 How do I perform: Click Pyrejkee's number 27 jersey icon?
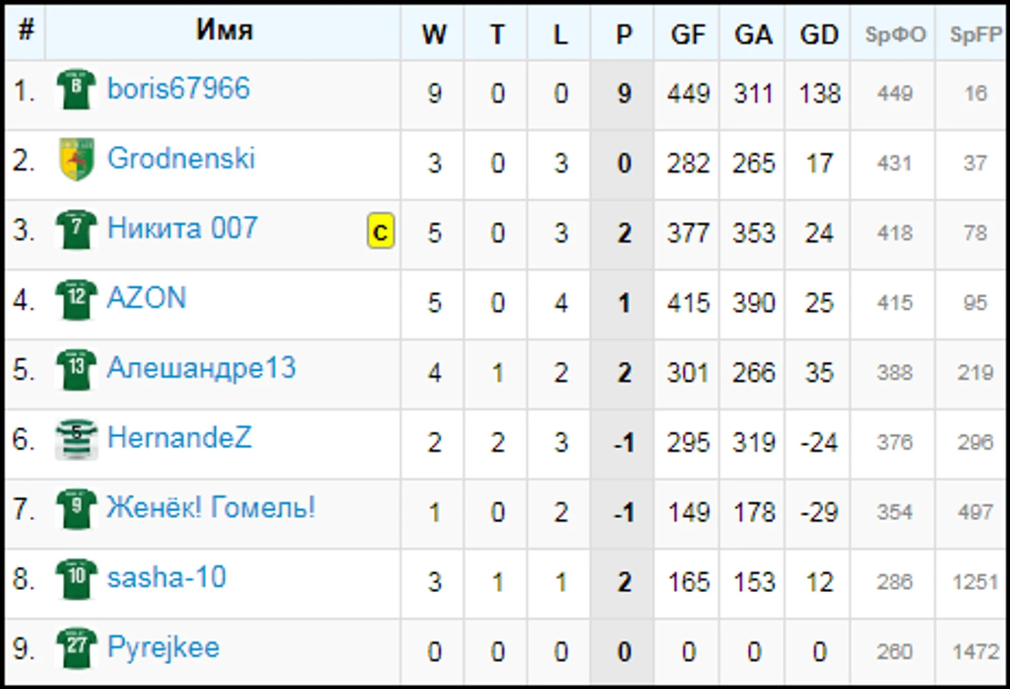pos(75,648)
